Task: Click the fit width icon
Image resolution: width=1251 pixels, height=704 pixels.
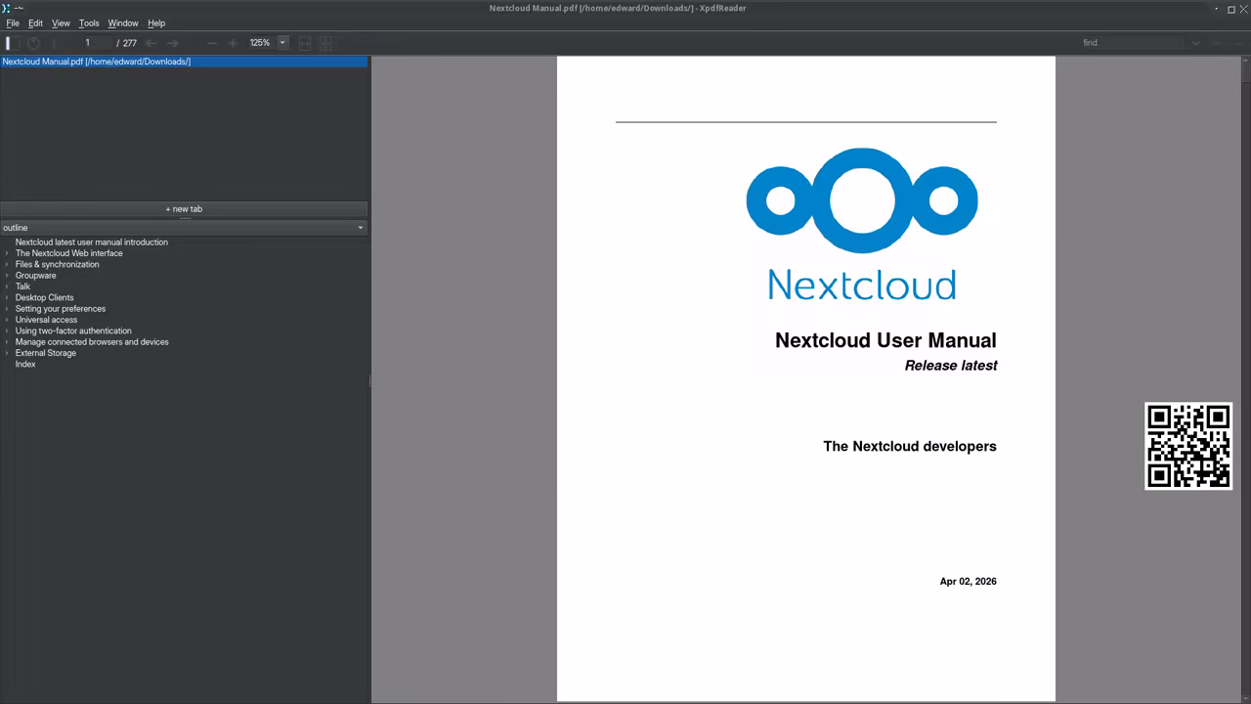Action: [x=305, y=43]
